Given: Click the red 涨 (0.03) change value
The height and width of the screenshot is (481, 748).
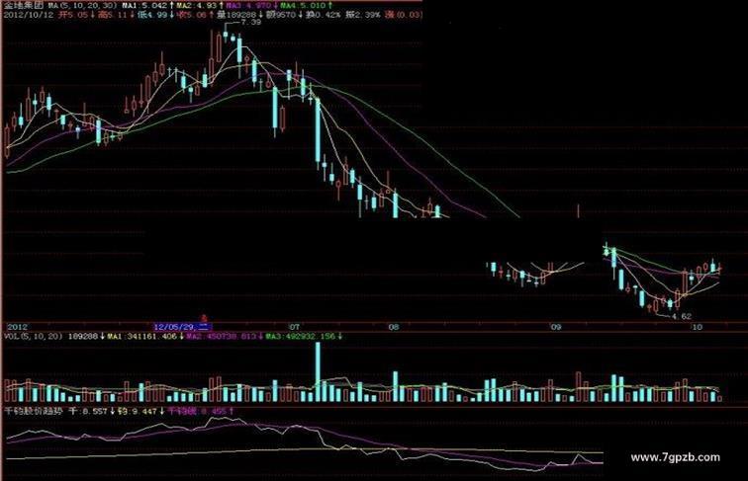Looking at the screenshot, I should (404, 15).
